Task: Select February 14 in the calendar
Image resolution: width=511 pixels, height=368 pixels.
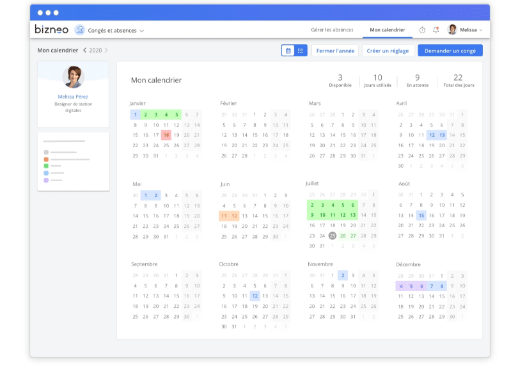Action: 244,135
